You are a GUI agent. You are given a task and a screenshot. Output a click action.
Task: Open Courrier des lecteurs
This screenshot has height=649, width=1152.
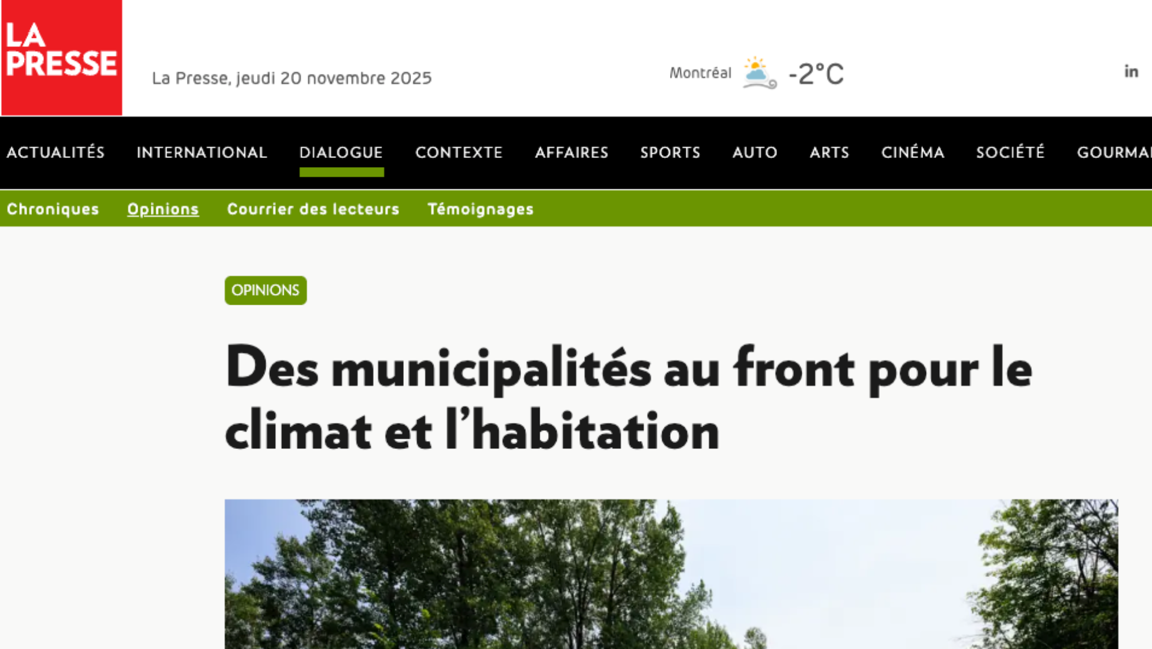click(x=313, y=209)
